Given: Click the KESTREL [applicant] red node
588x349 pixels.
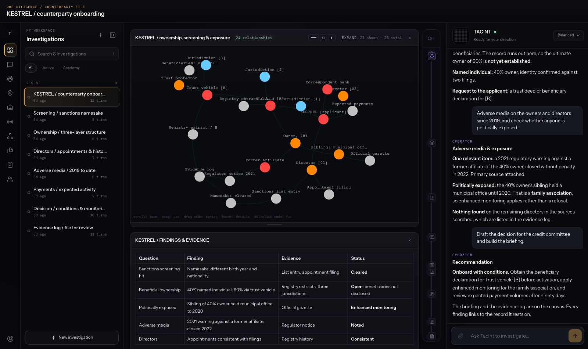Looking at the screenshot, I should (x=323, y=119).
